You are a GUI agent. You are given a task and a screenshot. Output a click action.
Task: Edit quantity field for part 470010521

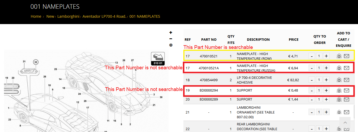point(319,56)
